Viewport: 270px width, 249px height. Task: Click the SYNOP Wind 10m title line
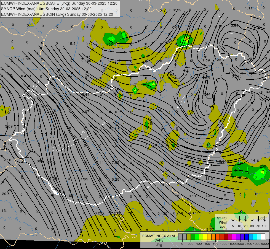[x=46, y=9]
